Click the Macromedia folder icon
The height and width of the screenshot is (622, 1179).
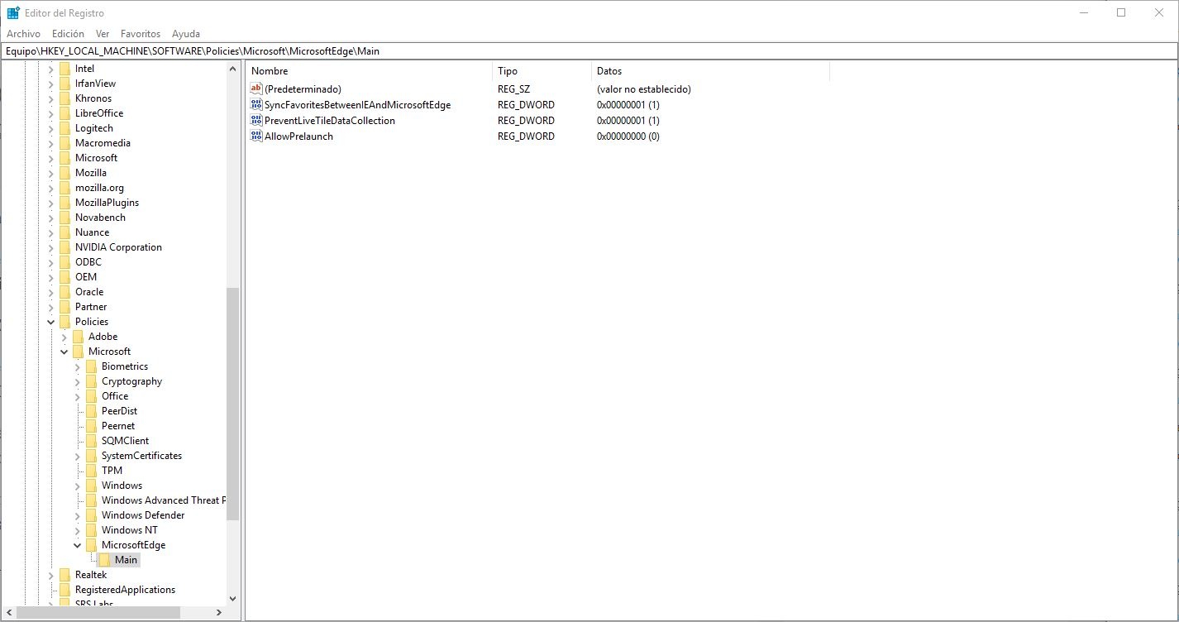click(64, 143)
